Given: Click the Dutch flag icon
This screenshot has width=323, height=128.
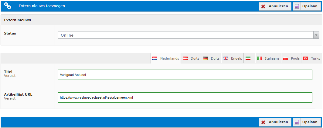Looking at the screenshot, I should 155,58.
